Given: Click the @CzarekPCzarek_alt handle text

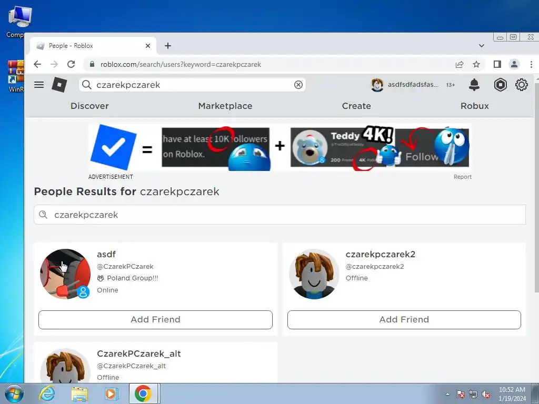Looking at the screenshot, I should (131, 366).
